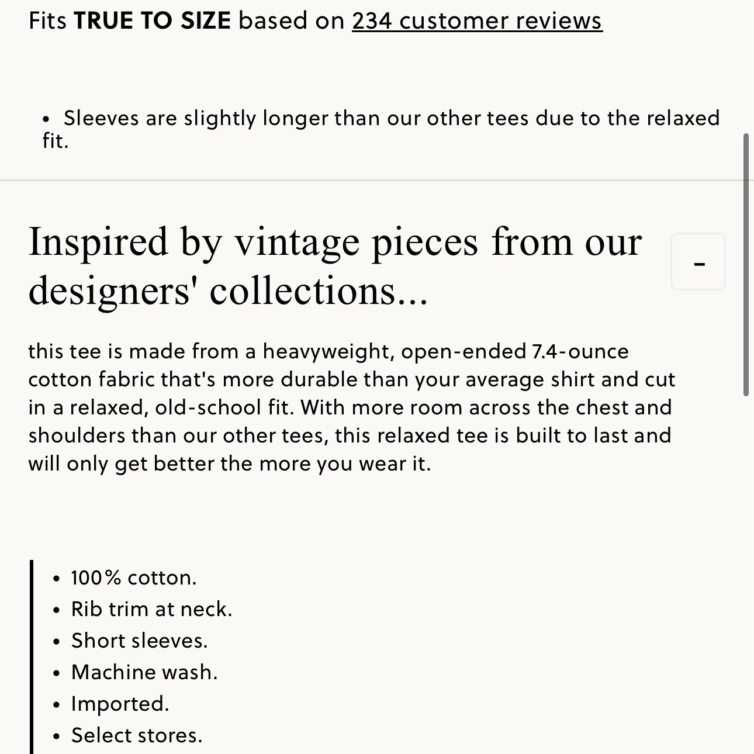
Task: Click the bold TRUE TO SIZE text
Action: click(152, 21)
